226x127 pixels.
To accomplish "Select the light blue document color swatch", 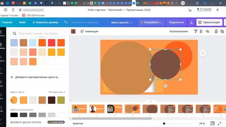I will pyautogui.click(x=33, y=43).
